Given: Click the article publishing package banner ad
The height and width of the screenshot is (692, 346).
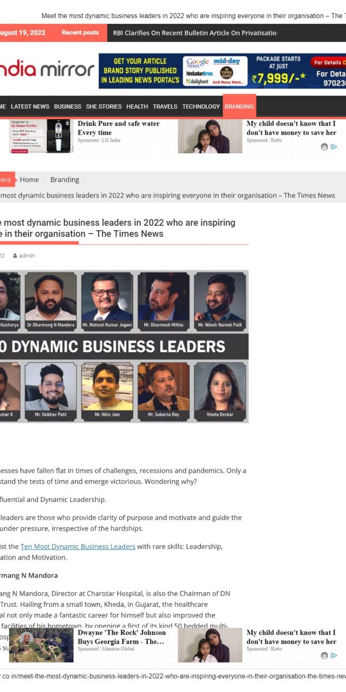Looking at the screenshot, I should tap(222, 71).
